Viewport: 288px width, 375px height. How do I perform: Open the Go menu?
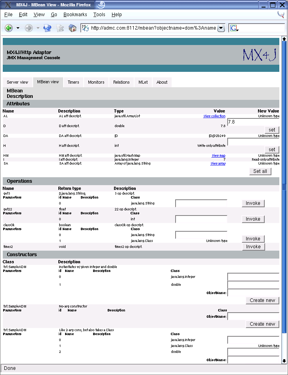coord(54,15)
